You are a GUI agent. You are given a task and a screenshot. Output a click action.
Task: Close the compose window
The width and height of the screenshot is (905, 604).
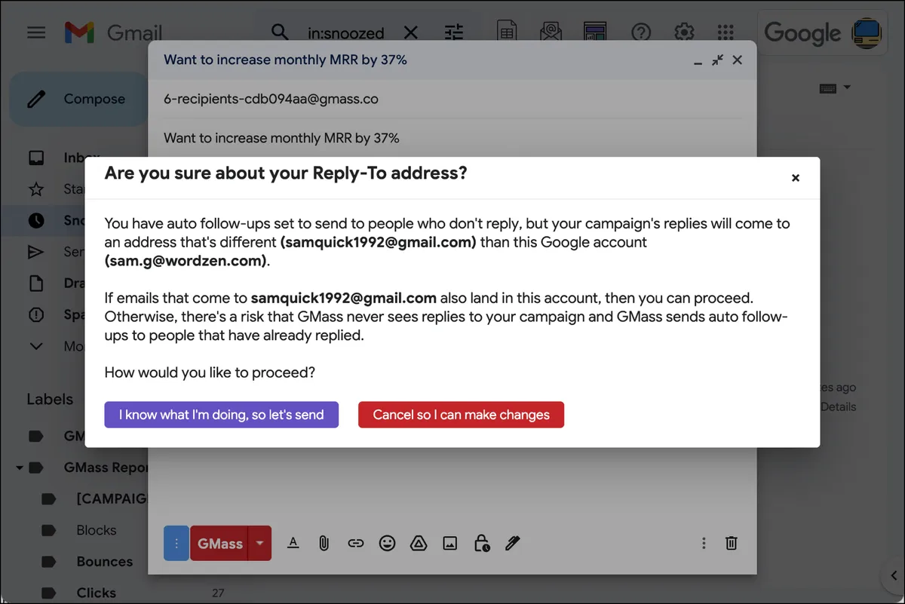[x=738, y=60]
